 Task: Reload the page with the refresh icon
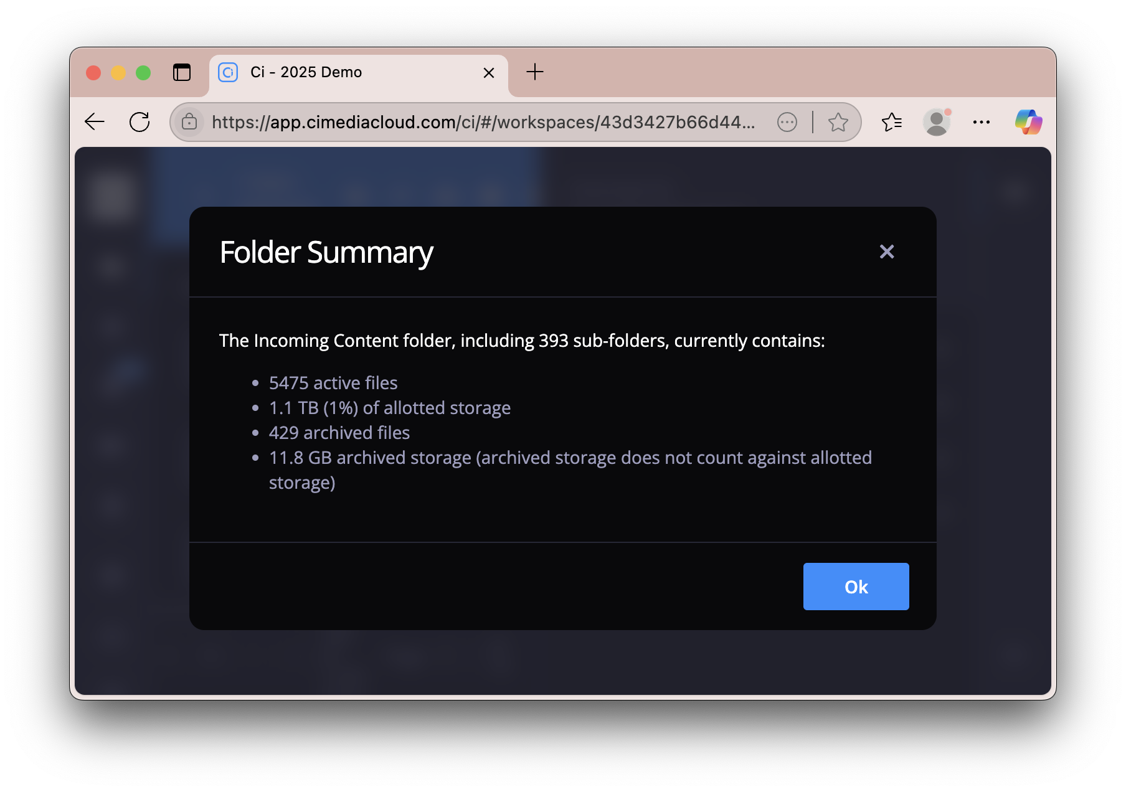tap(140, 122)
